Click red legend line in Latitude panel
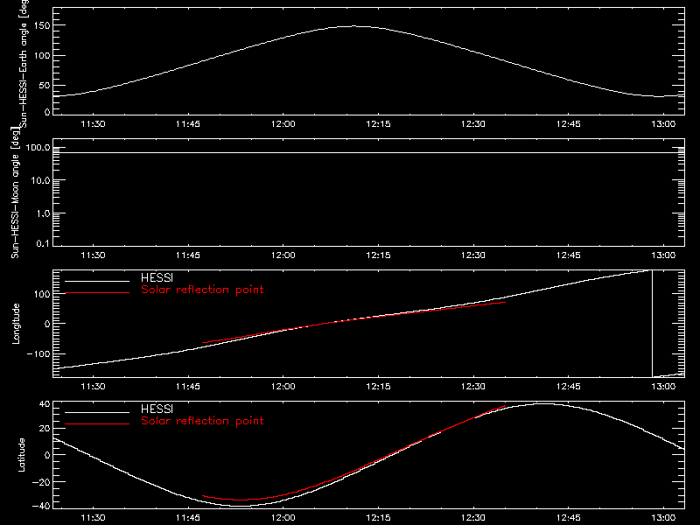 click(x=97, y=424)
